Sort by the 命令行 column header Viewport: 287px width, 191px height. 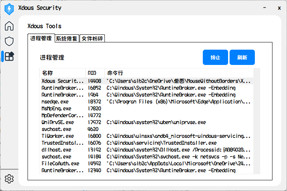click(179, 73)
